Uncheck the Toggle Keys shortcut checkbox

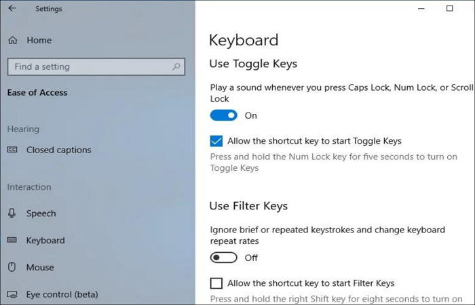(x=216, y=141)
